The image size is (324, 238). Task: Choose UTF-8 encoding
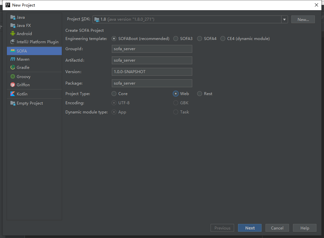click(x=120, y=103)
